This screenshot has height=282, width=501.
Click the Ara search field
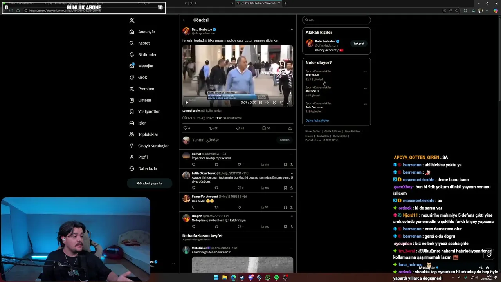pos(337,20)
